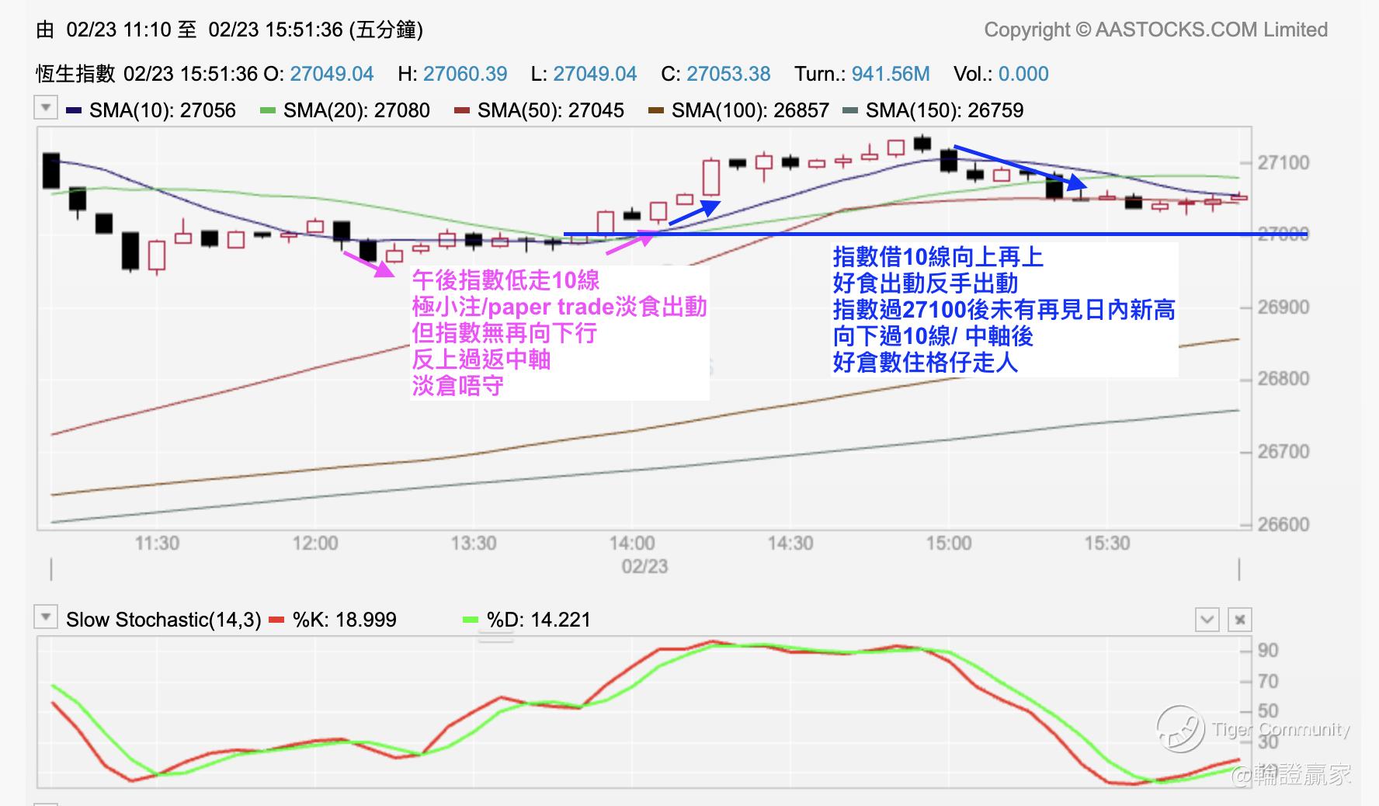Click the 26900 price axis label
The height and width of the screenshot is (806, 1379).
[x=1283, y=307]
